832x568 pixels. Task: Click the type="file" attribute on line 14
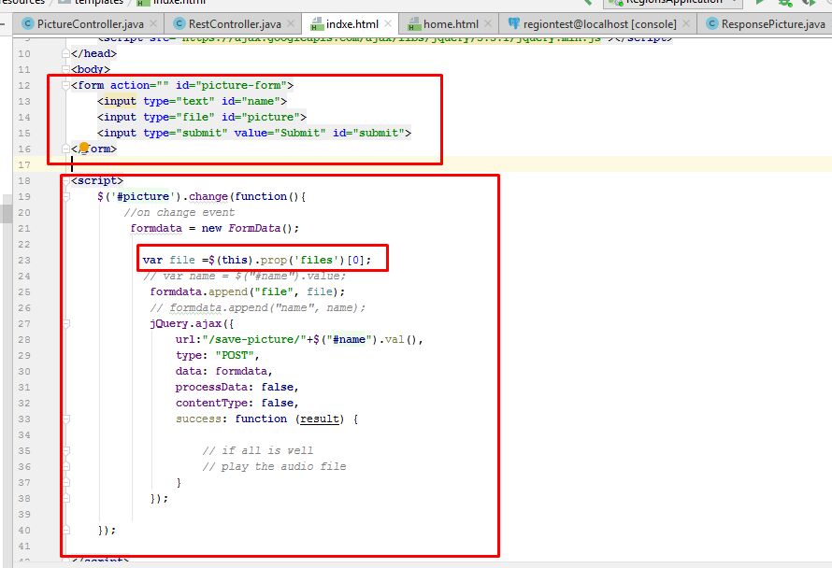pos(179,117)
